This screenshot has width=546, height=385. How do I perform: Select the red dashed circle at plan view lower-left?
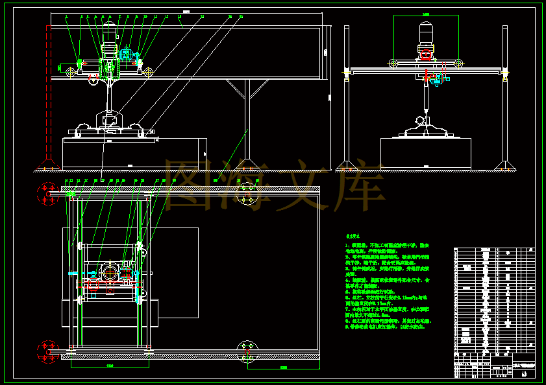pos(47,351)
